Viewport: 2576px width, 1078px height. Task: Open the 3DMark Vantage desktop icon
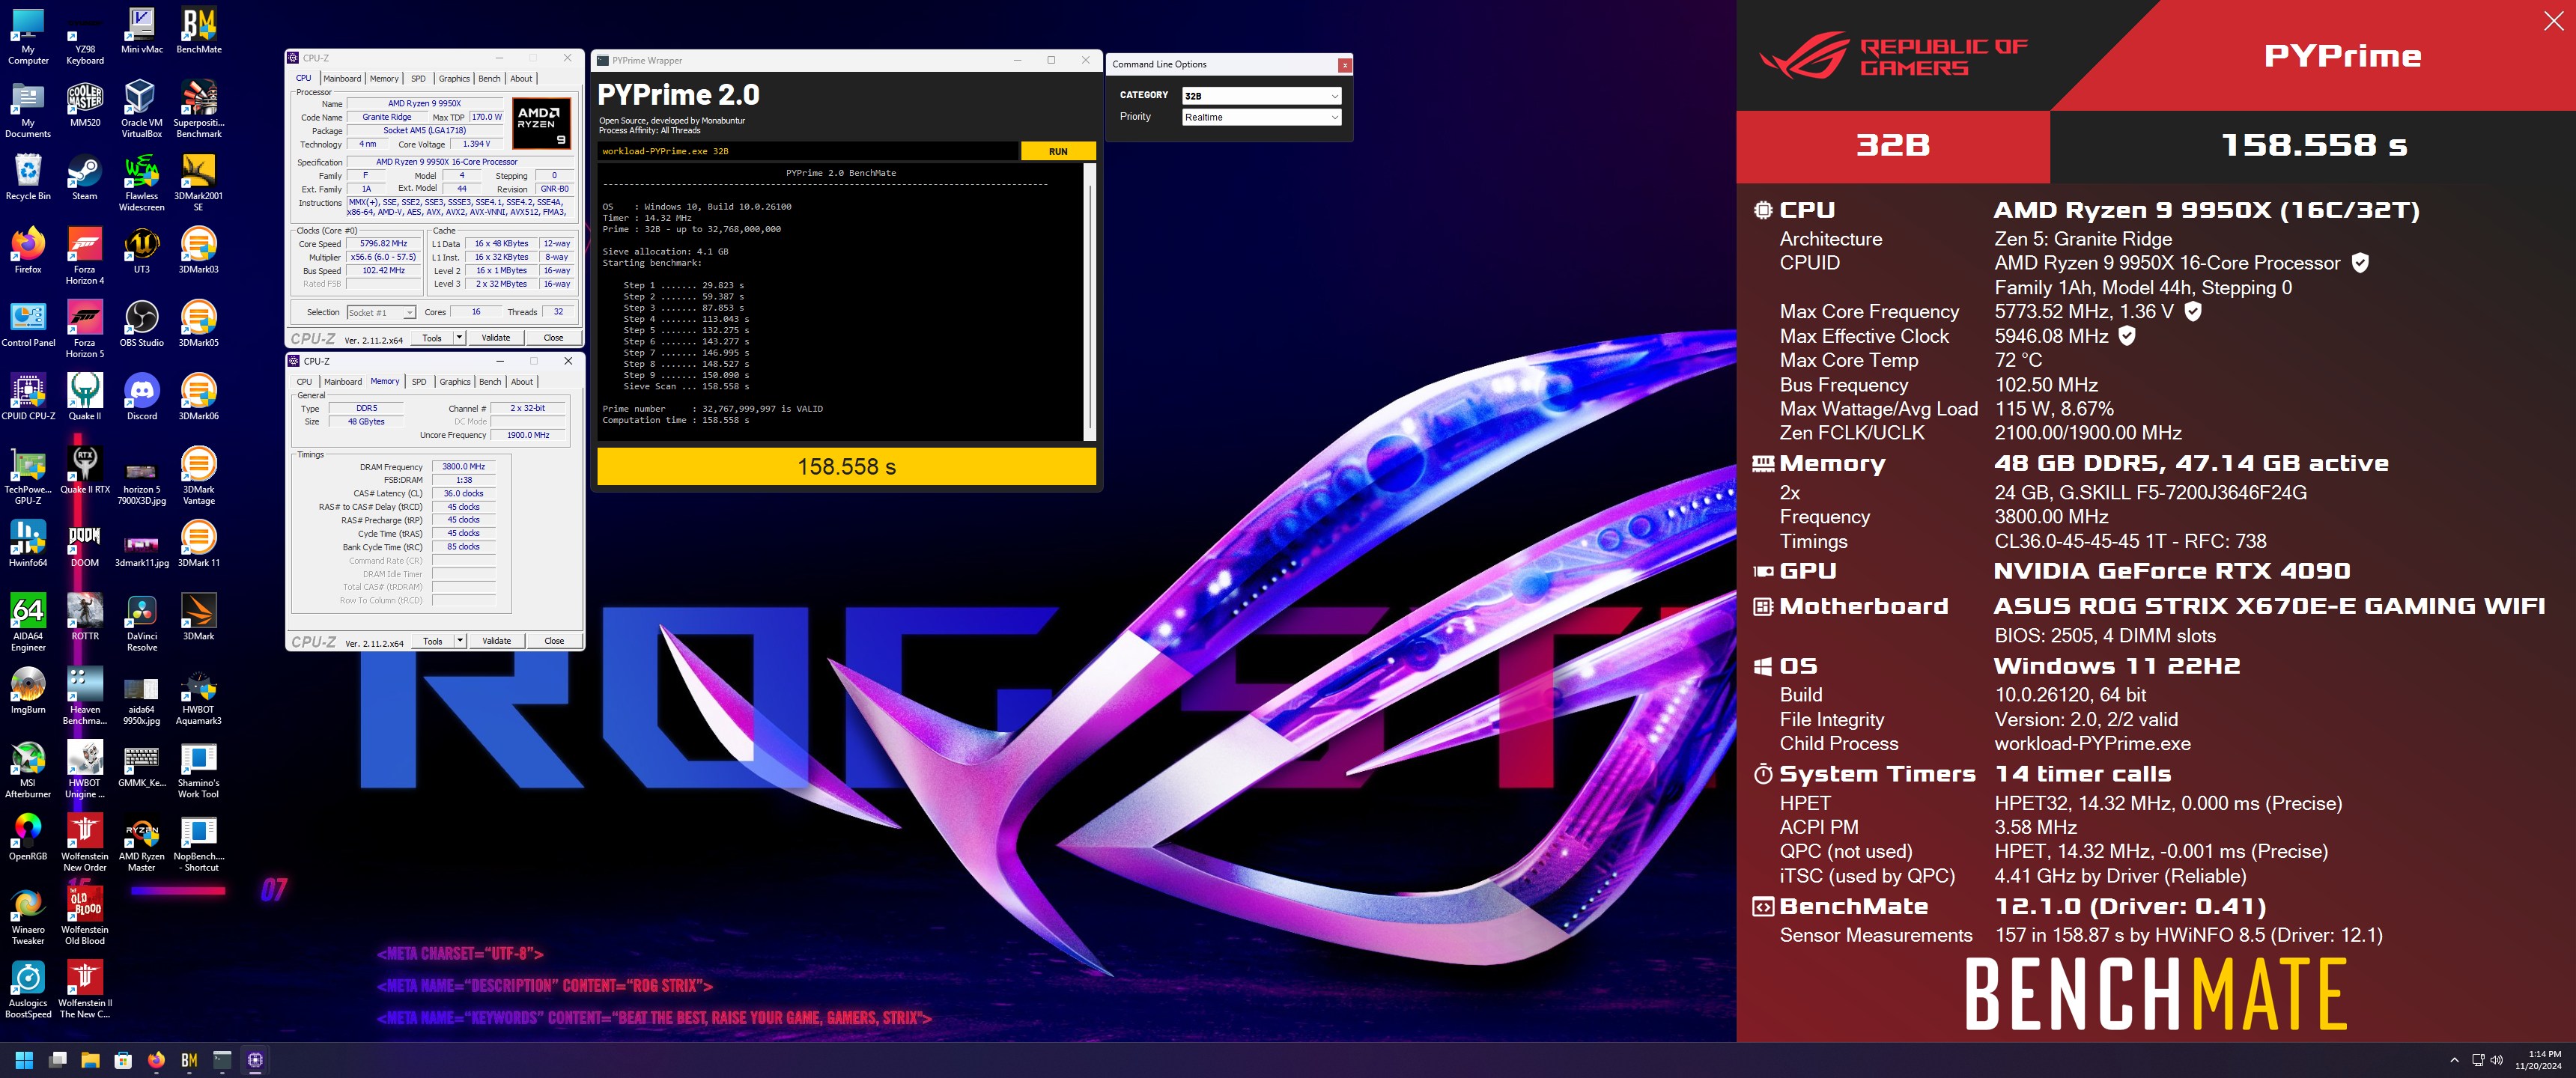198,476
